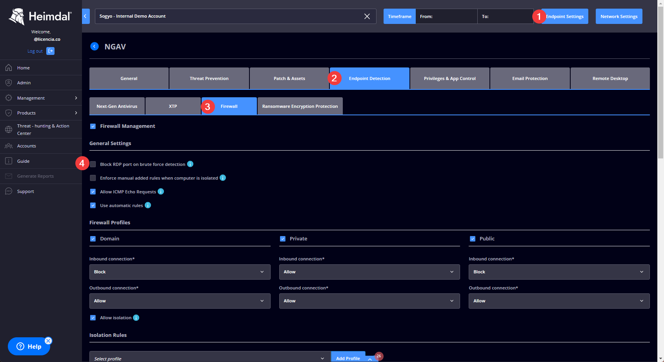This screenshot has height=362, width=664.
Task: Click the To date field
Action: 505,16
